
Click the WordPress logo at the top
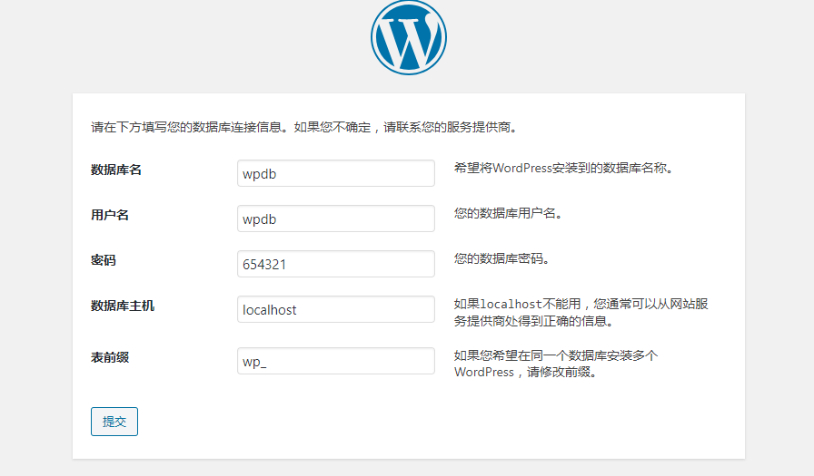[409, 37]
